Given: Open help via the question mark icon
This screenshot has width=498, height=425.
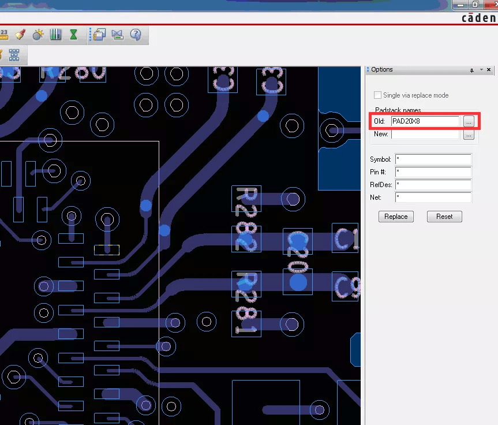Looking at the screenshot, I should pyautogui.click(x=136, y=35).
